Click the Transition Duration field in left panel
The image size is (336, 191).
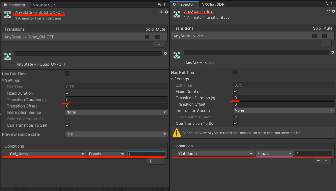[x=116, y=100]
